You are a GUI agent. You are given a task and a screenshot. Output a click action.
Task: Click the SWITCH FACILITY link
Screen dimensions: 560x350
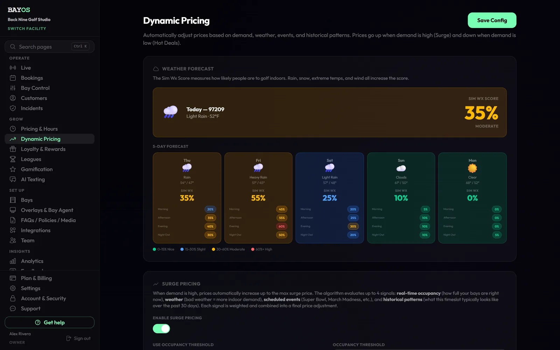point(27,29)
